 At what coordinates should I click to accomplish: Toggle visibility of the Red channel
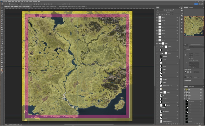185,92
